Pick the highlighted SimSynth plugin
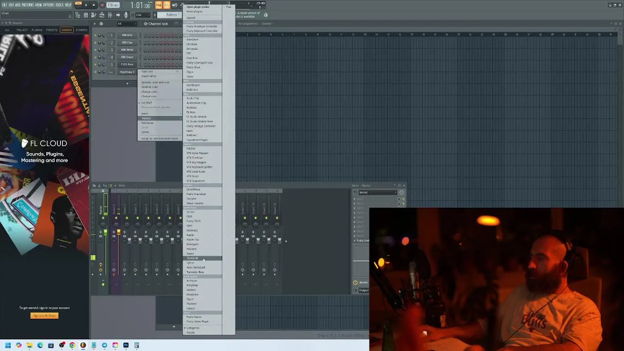 click(x=202, y=258)
